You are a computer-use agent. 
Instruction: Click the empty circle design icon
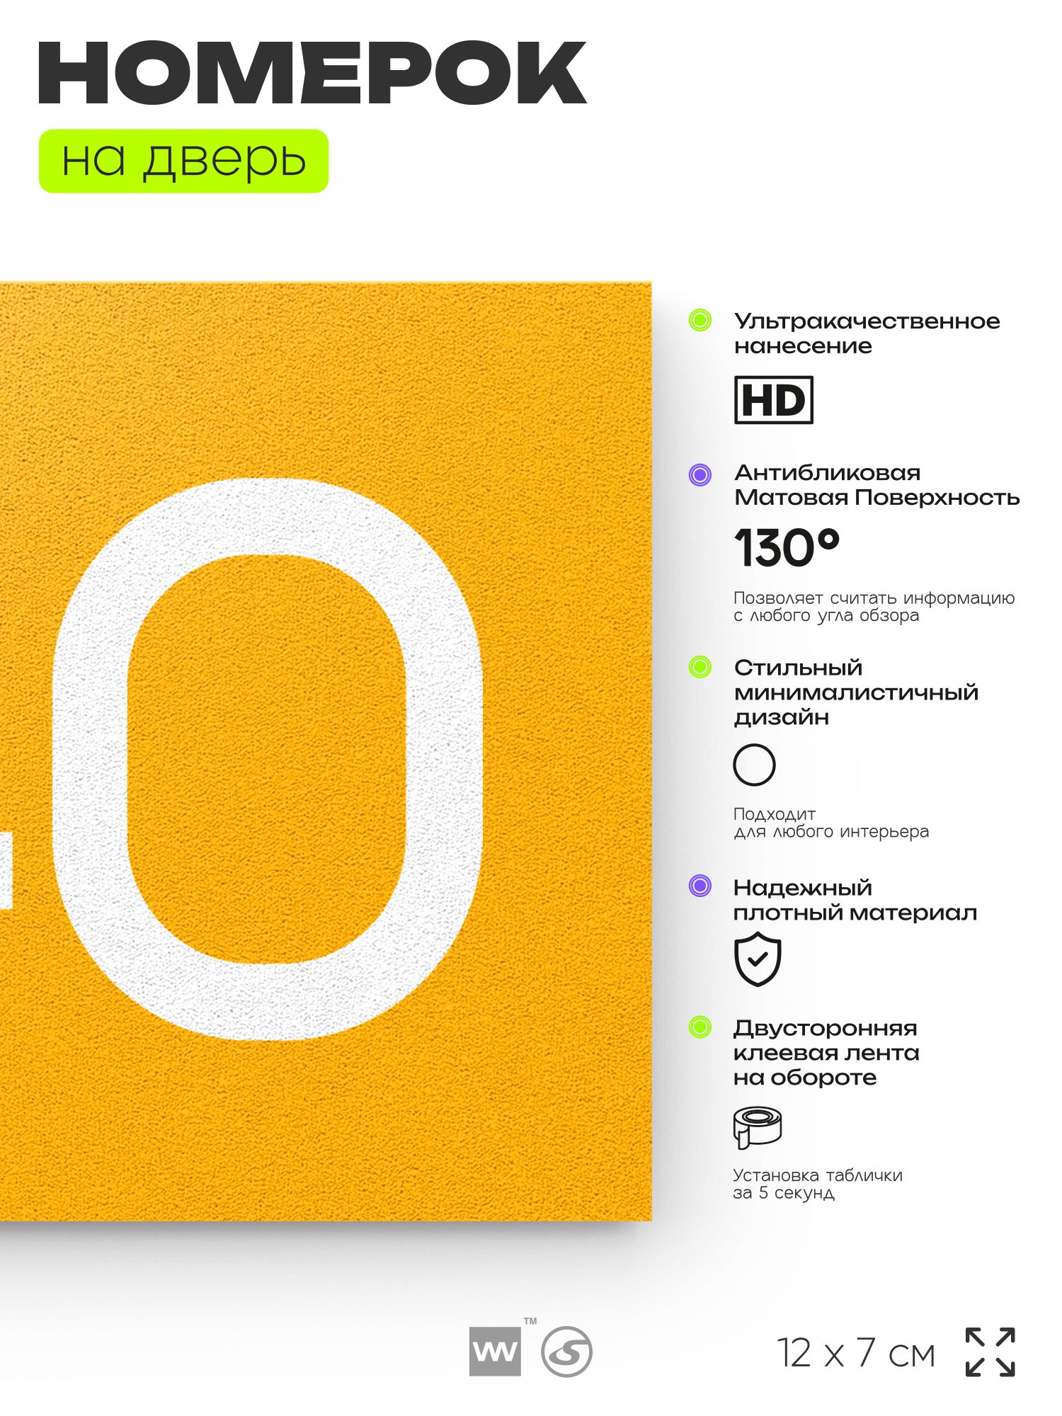[x=754, y=765]
